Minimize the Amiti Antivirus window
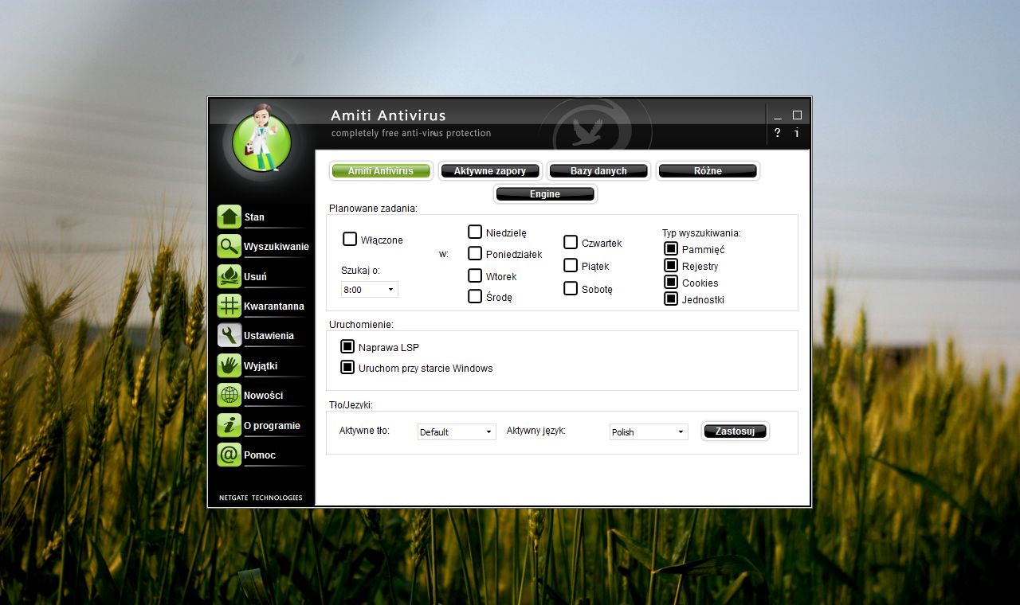The height and width of the screenshot is (605, 1020). pos(778,115)
